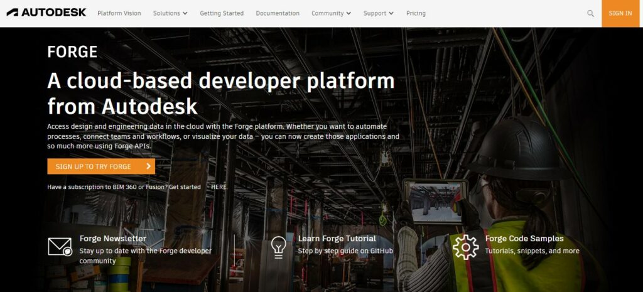Click the orange SIGN IN button
The image size is (643, 292).
pos(620,13)
